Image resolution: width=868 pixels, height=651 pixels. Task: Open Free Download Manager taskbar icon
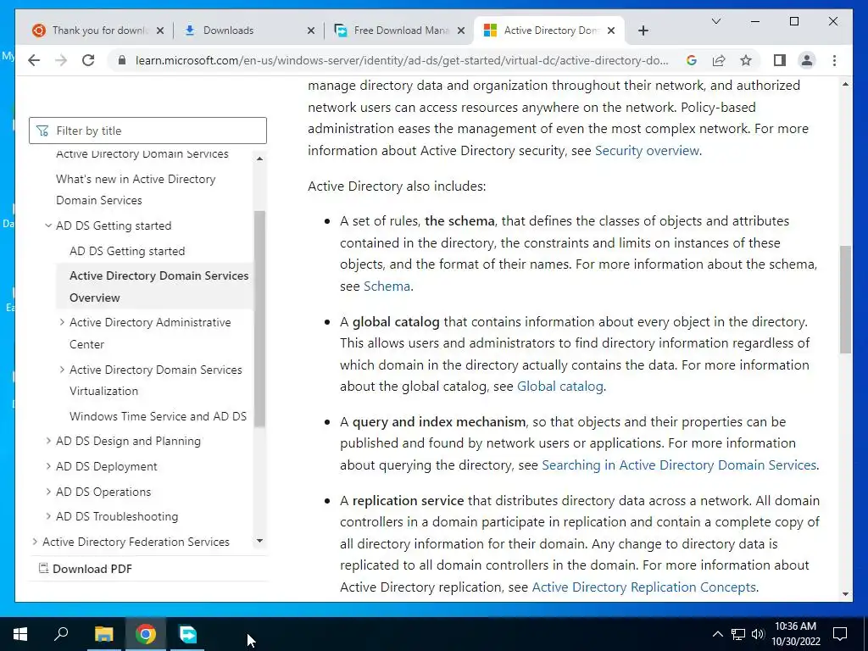coord(187,634)
